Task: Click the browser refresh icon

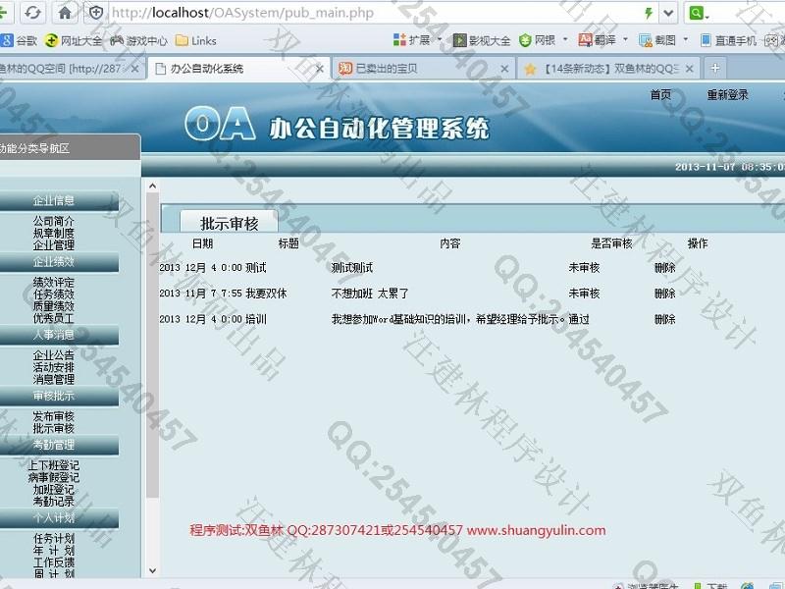Action: 33,13
